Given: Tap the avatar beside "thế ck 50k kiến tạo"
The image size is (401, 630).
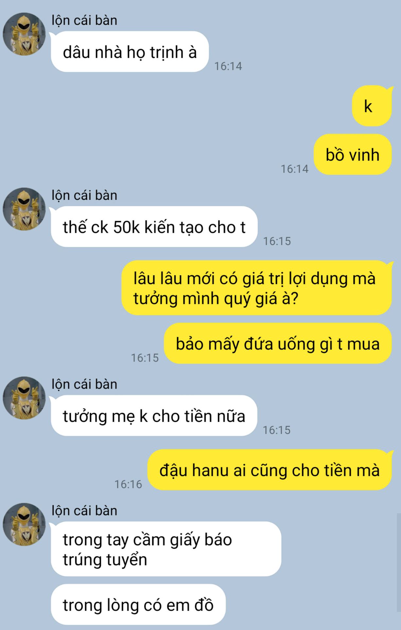Looking at the screenshot, I should point(24,209).
